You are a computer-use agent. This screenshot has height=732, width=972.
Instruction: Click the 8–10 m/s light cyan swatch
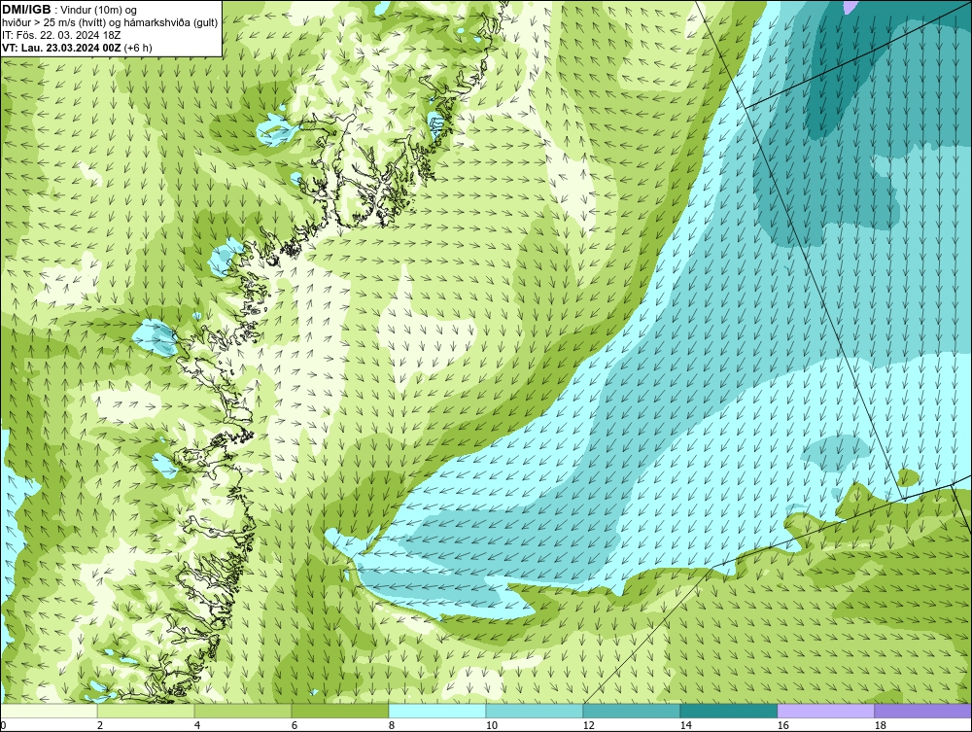(x=437, y=711)
